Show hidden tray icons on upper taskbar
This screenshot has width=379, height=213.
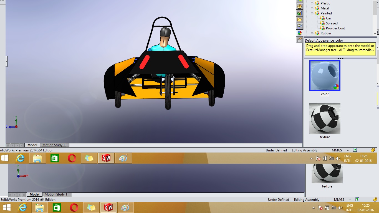click(x=312, y=159)
